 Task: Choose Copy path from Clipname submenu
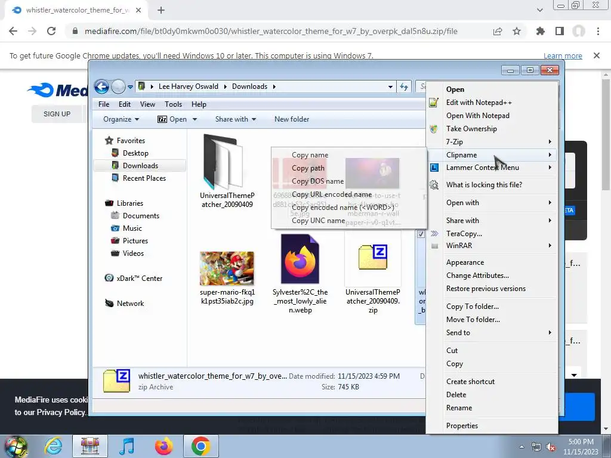coord(308,168)
